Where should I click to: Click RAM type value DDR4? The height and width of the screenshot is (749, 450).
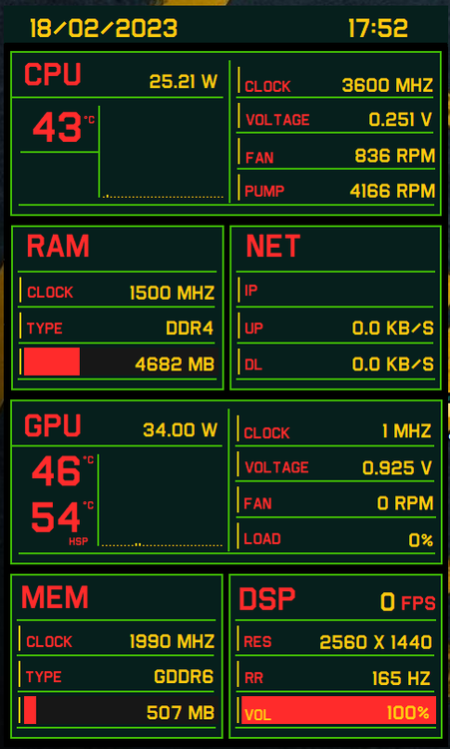190,329
